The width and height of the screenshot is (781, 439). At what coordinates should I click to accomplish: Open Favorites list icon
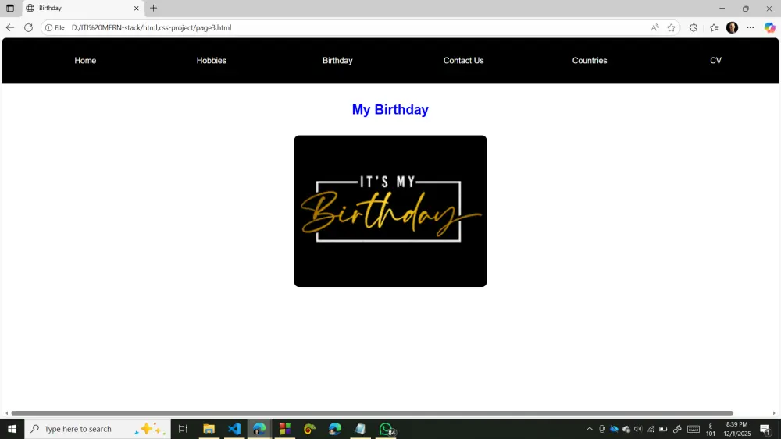714,28
